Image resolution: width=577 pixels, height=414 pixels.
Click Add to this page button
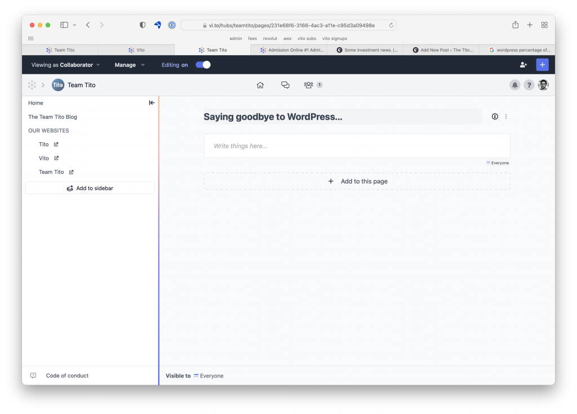point(357,181)
